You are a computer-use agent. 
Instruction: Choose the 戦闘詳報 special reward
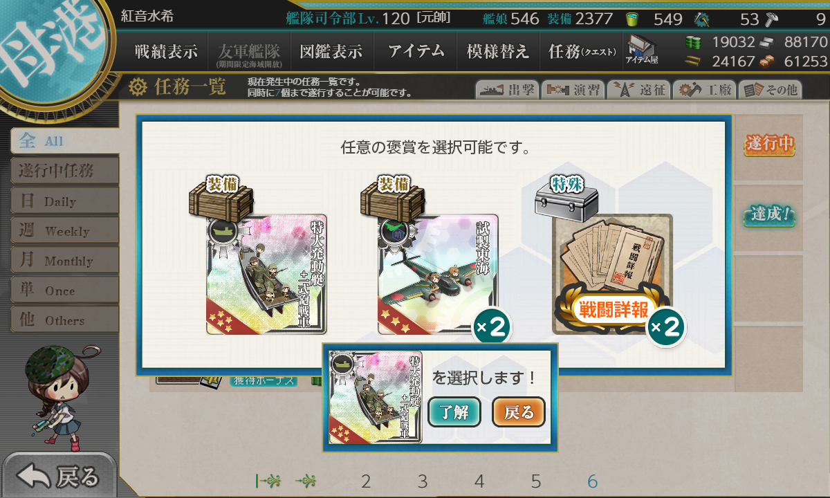[612, 274]
